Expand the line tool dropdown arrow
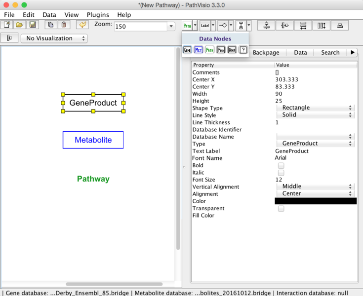The height and width of the screenshot is (296, 363). point(231,26)
